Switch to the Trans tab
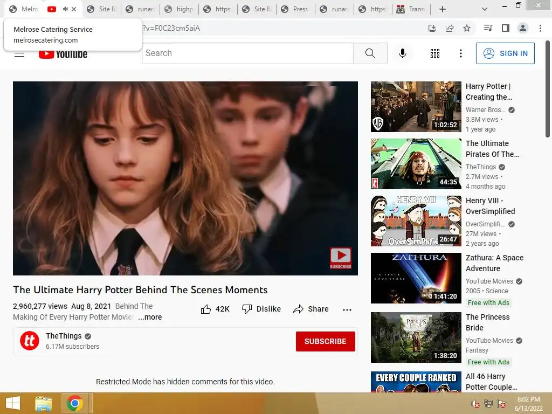Screen dimensions: 552x414 coord(411,9)
